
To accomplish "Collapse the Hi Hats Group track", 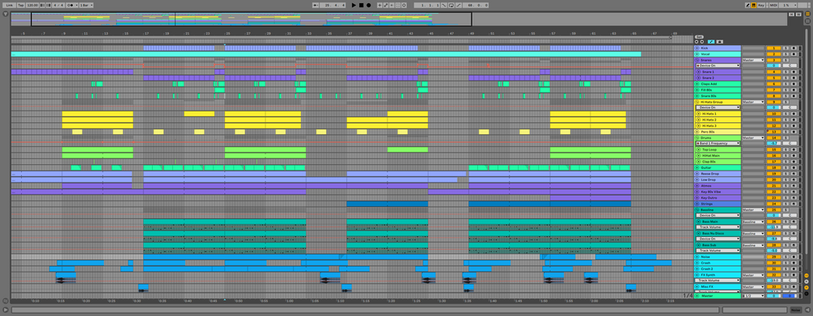I will click(x=697, y=102).
